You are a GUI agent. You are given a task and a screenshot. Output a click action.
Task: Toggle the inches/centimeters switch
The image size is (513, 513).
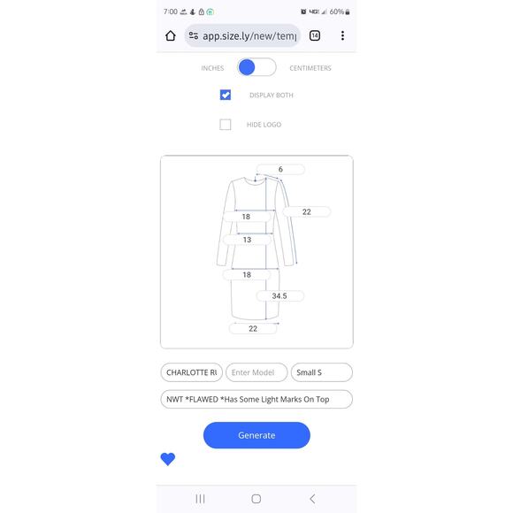[x=256, y=67]
